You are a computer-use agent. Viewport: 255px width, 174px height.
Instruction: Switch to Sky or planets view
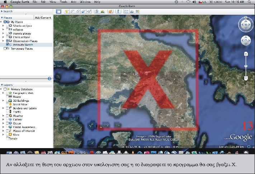tap(110, 12)
